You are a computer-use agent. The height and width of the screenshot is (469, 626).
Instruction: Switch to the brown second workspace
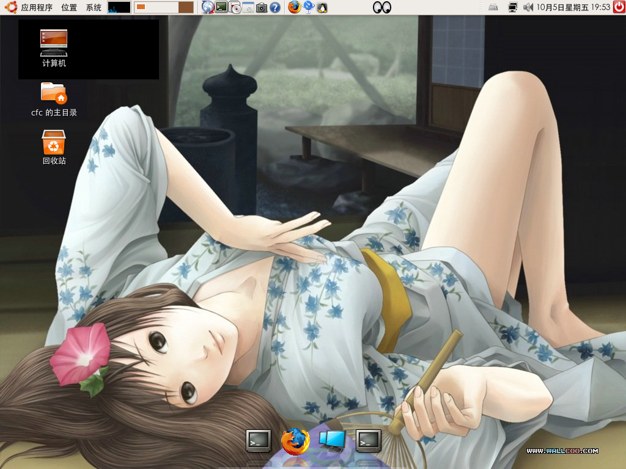[x=186, y=7]
